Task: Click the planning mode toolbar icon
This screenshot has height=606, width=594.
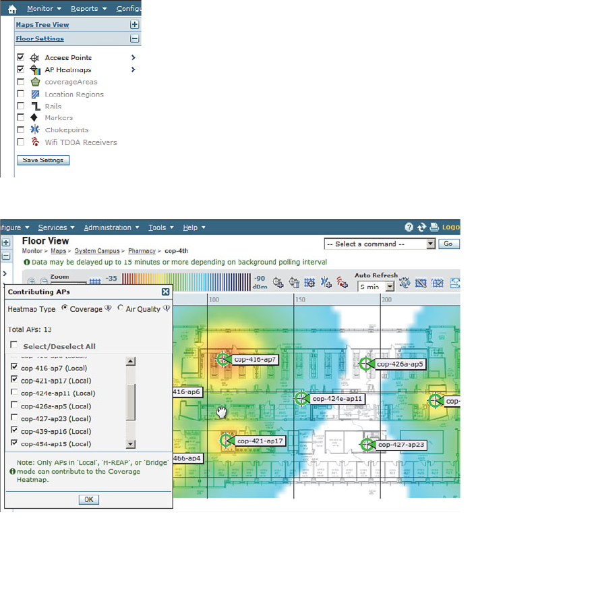Action: (x=437, y=283)
